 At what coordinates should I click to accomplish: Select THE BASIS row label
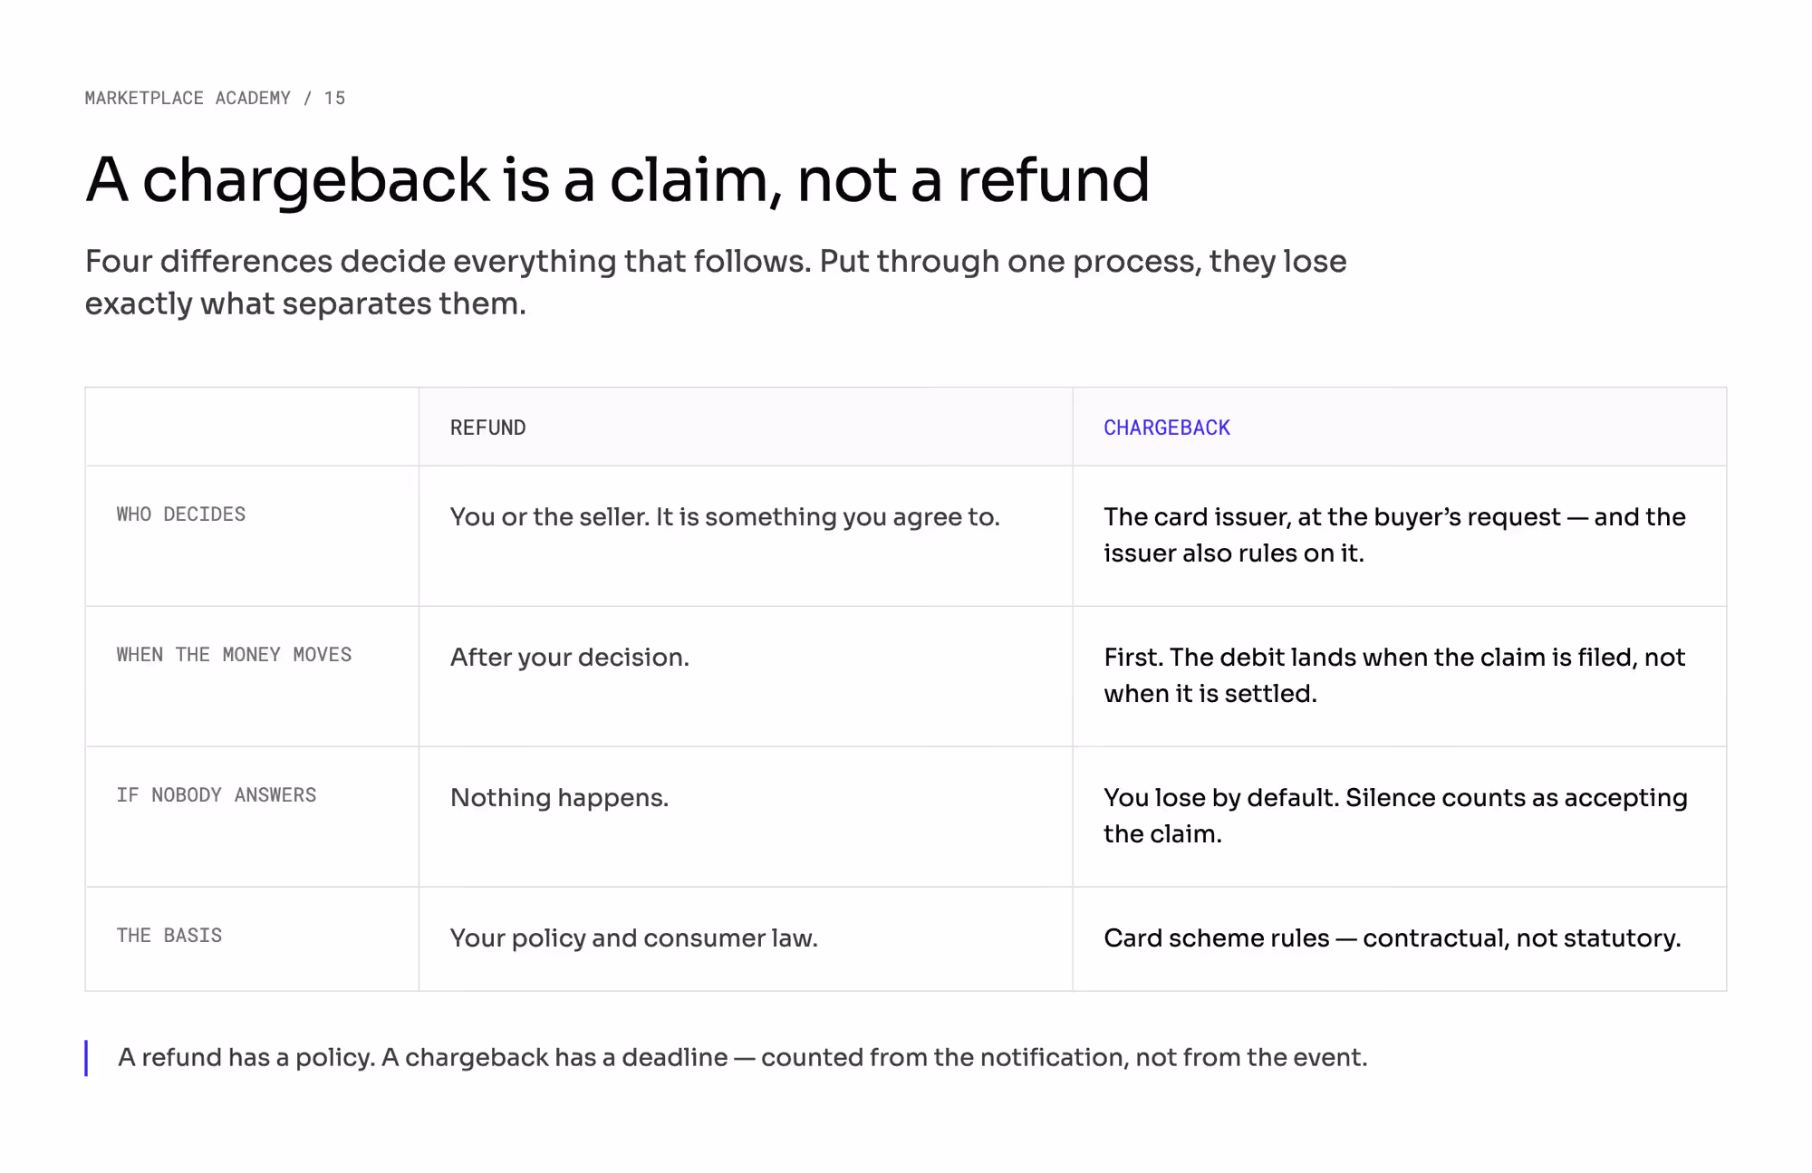pos(169,936)
